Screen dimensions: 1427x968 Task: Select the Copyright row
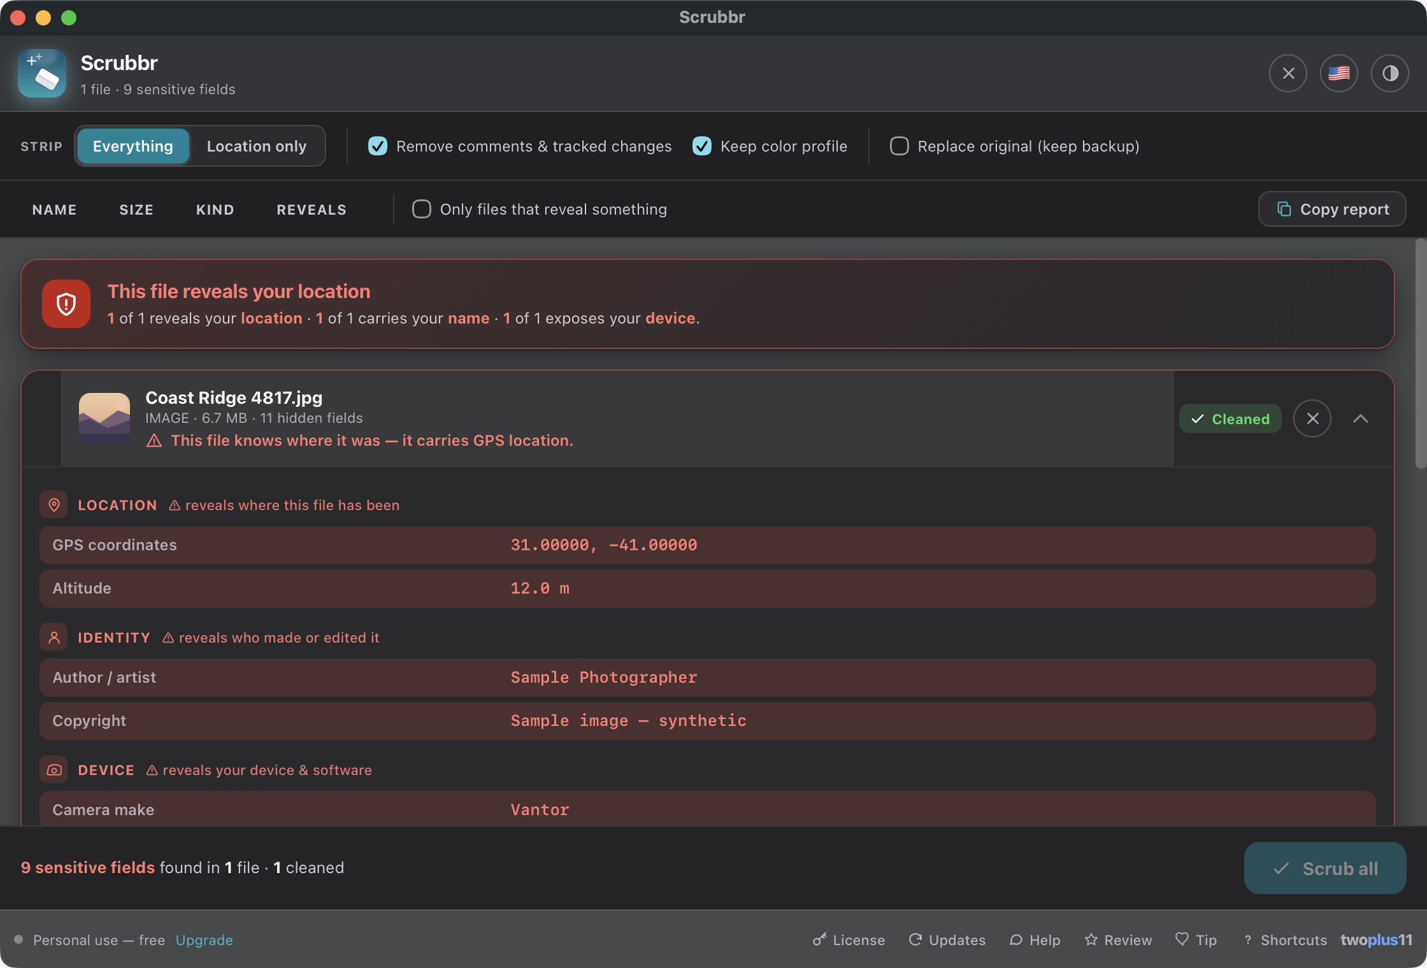tap(708, 720)
